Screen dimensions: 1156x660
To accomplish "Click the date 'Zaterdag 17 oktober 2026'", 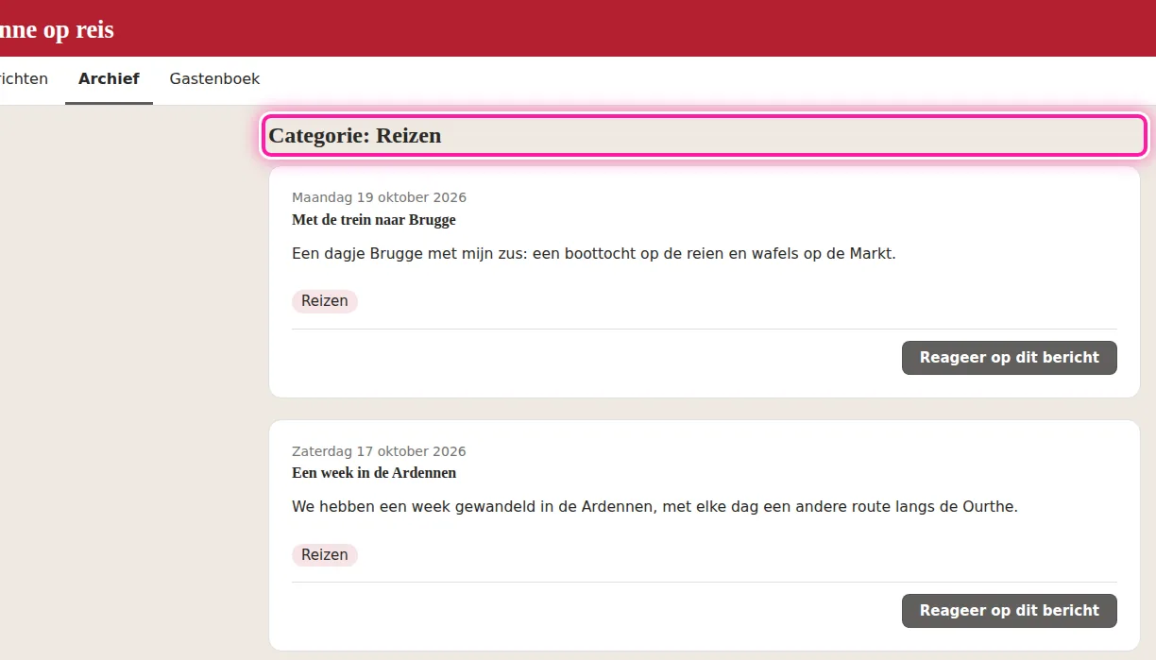I will tap(379, 451).
